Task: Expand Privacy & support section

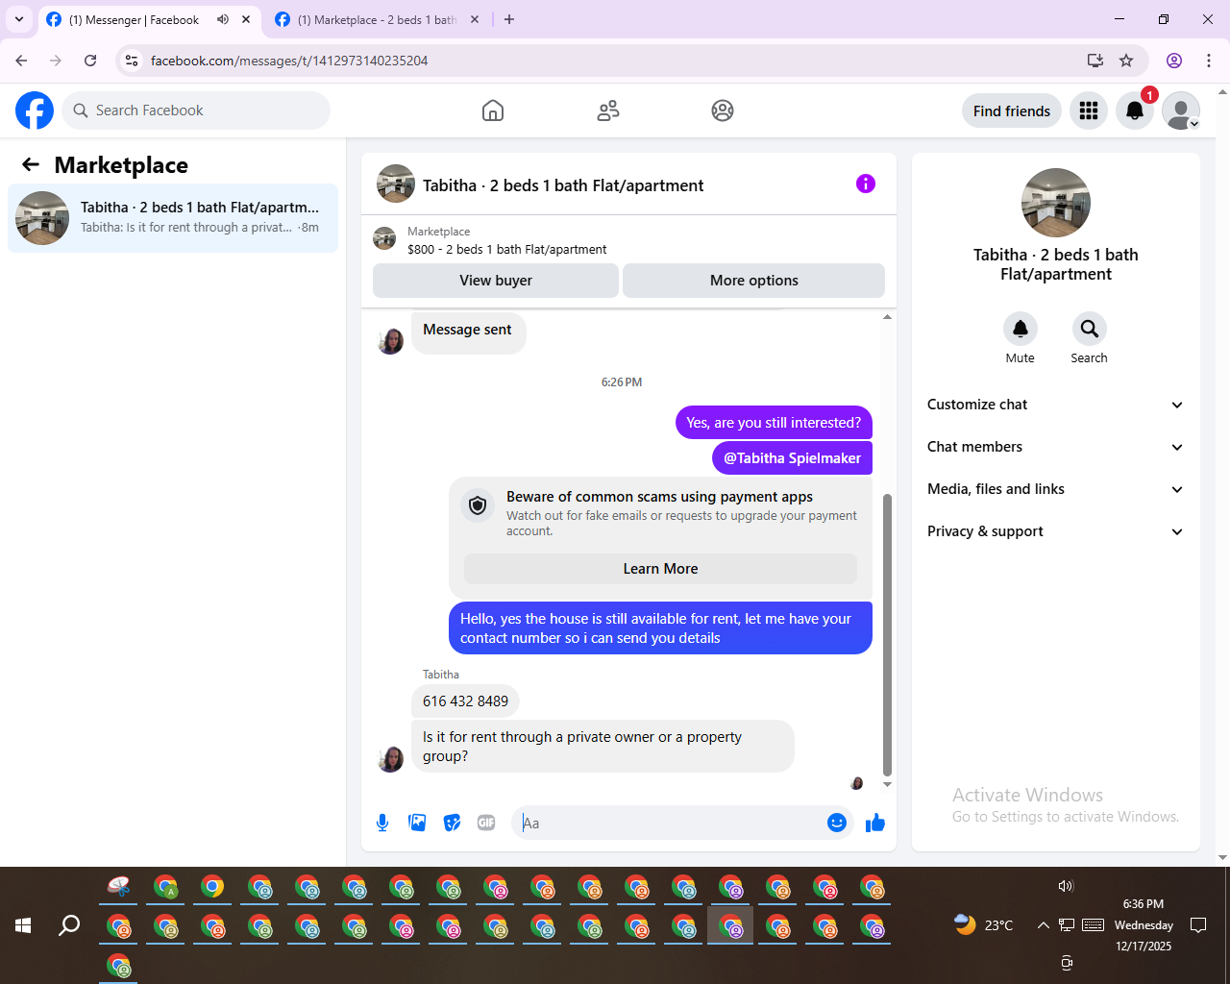Action: point(1055,531)
